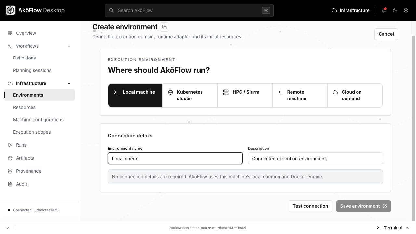Focus the Environment name field

[x=175, y=158]
